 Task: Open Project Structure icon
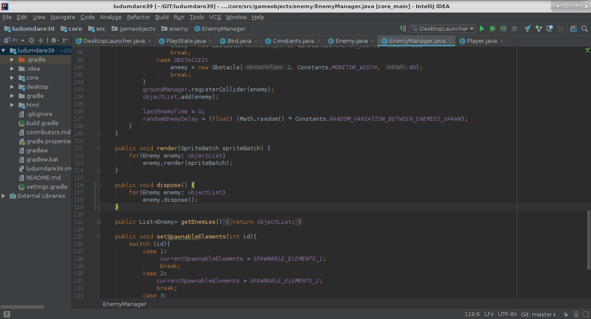(574, 29)
